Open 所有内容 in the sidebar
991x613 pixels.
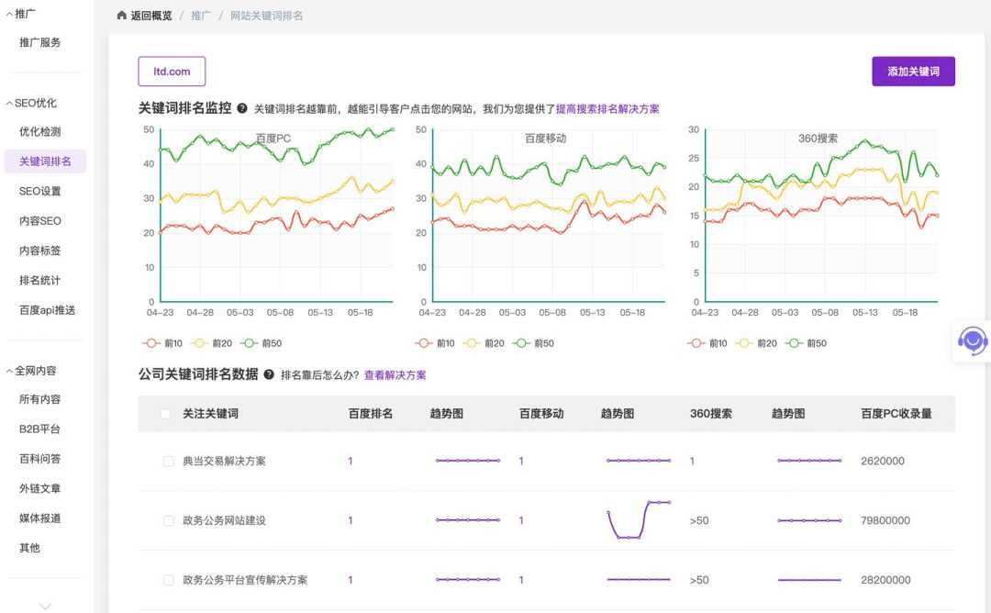coord(39,399)
